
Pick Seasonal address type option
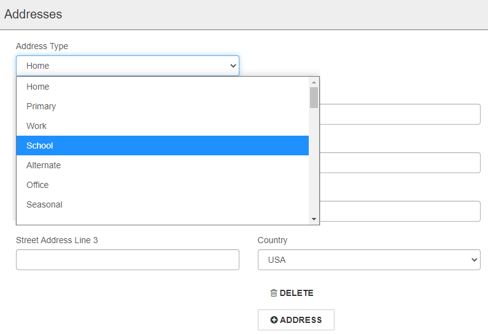coord(44,204)
